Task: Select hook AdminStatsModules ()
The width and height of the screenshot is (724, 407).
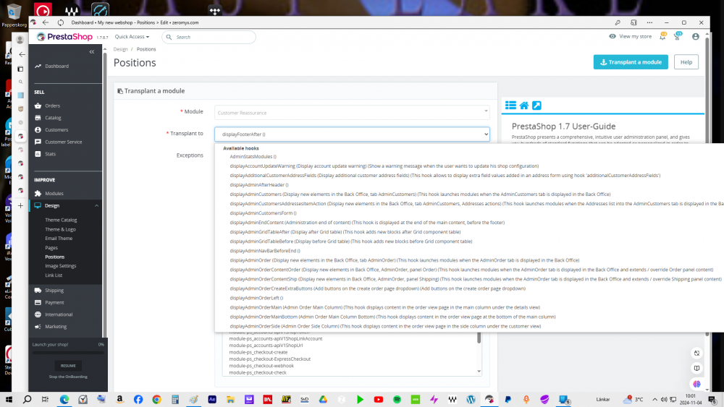Action: coord(253,156)
